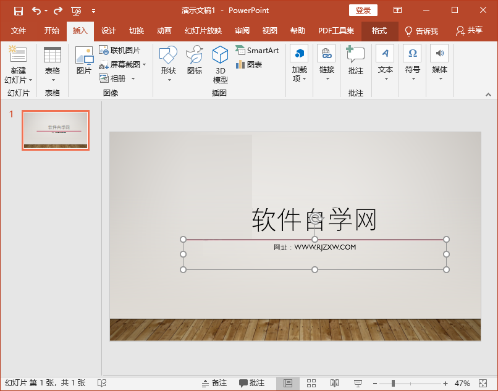Viewport: 498px width, 391px height.
Task: Click the Save icon in title bar
Action: (19, 11)
